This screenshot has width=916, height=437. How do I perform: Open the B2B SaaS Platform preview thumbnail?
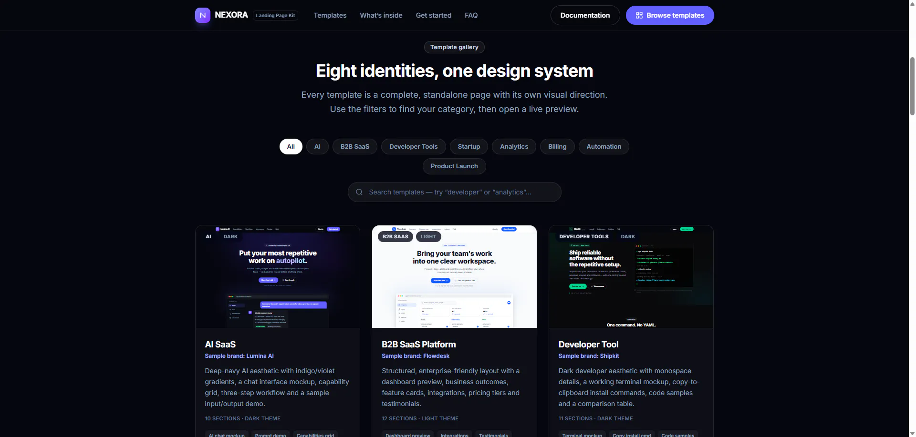454,276
